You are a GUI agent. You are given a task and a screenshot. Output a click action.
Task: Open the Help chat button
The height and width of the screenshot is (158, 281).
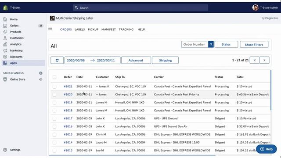click(267, 149)
